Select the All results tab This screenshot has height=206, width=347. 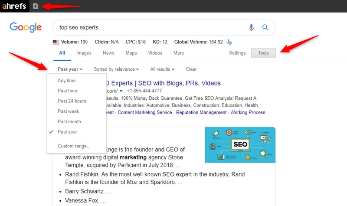62,53
